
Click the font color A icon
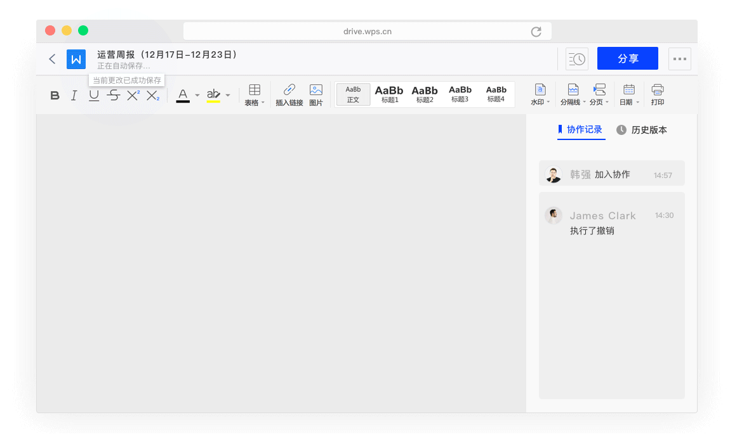183,96
